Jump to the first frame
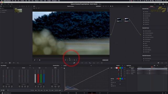The image size is (168, 94). [x=65, y=60]
